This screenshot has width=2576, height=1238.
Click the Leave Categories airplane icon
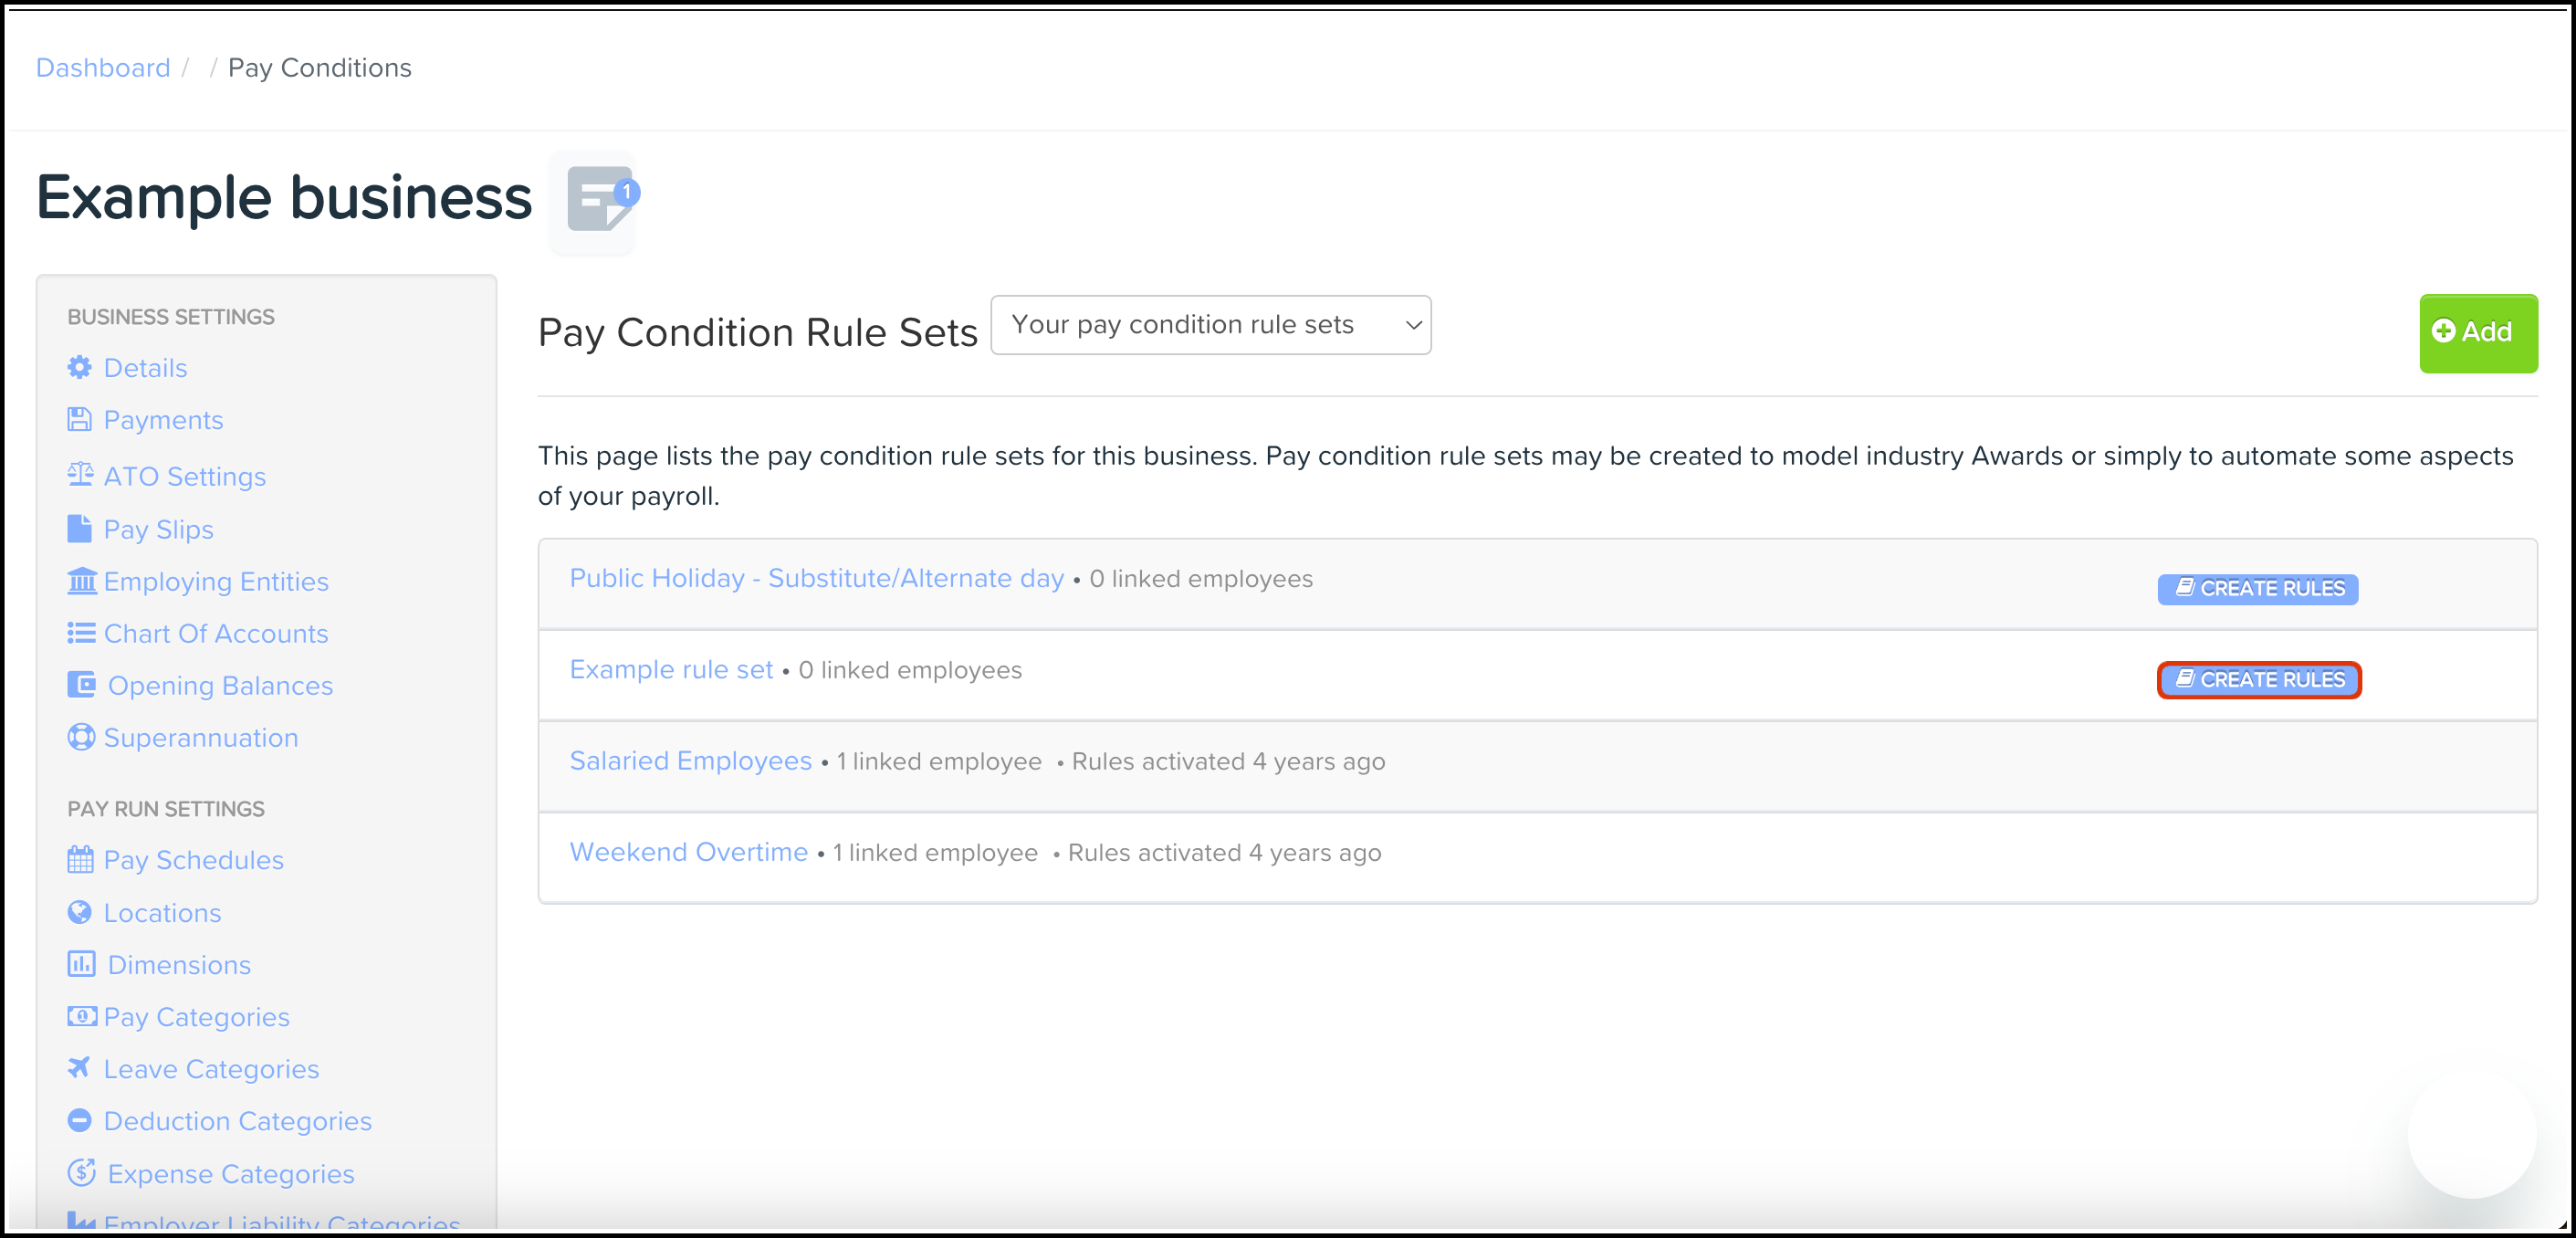(79, 1067)
